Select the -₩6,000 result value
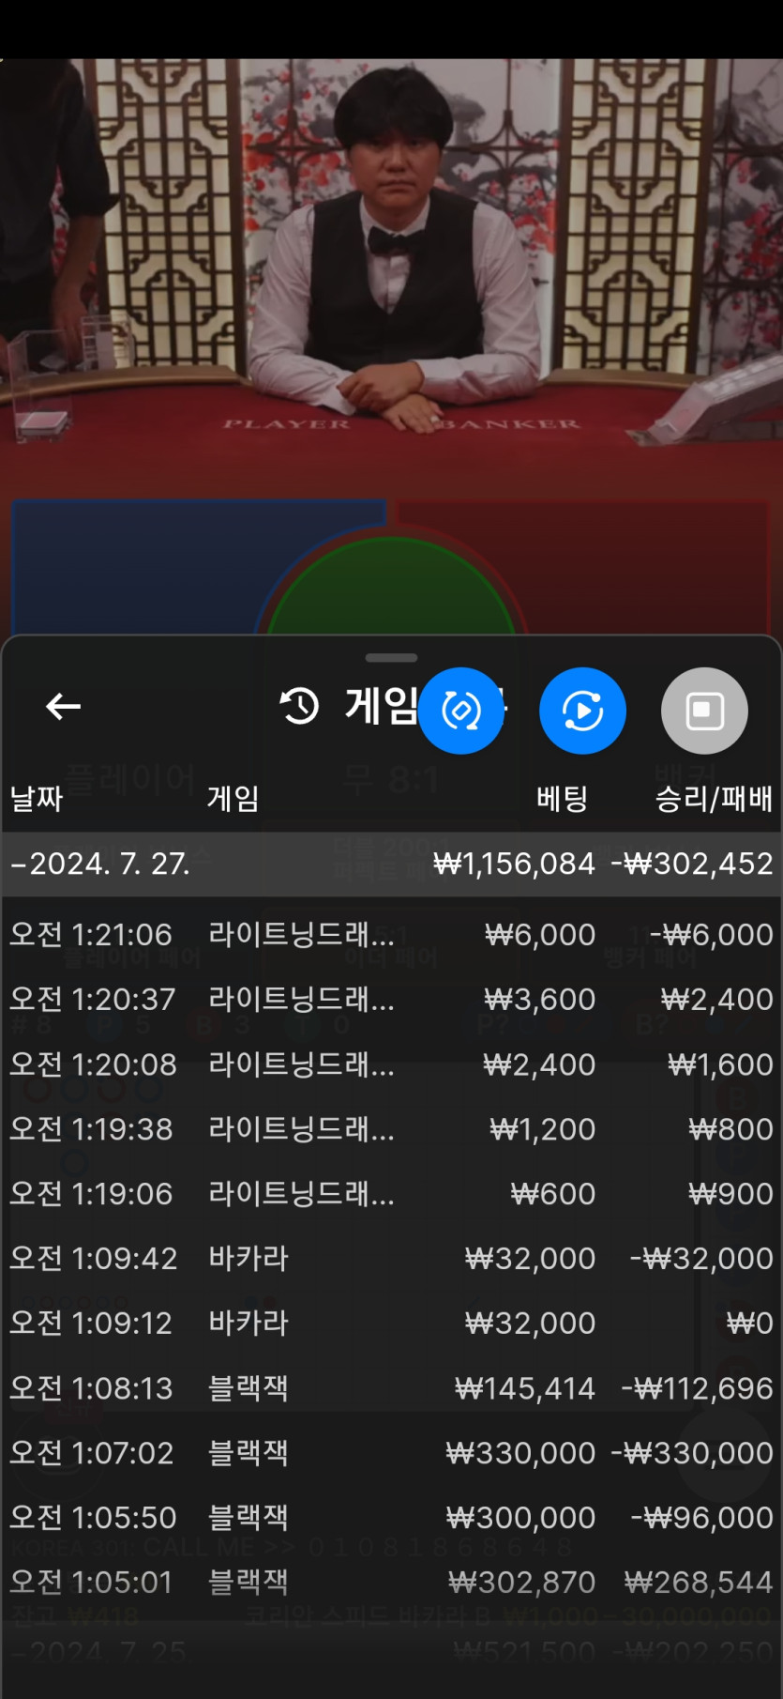Screen dimensions: 783x1699 pos(712,935)
